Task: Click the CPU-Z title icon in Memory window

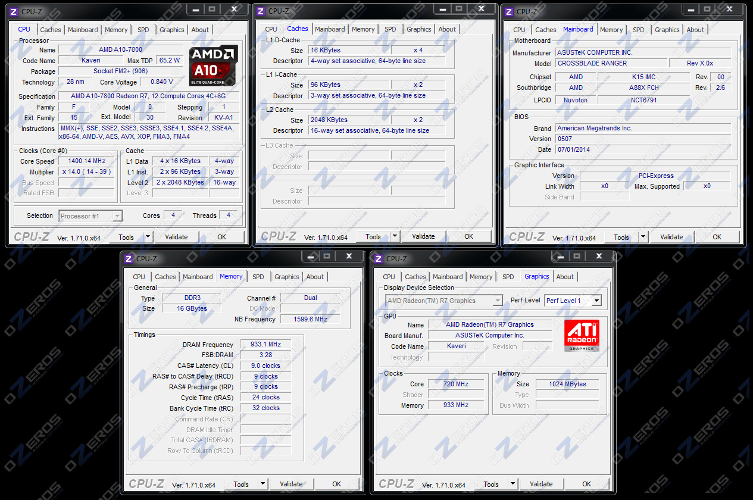Action: [129, 258]
